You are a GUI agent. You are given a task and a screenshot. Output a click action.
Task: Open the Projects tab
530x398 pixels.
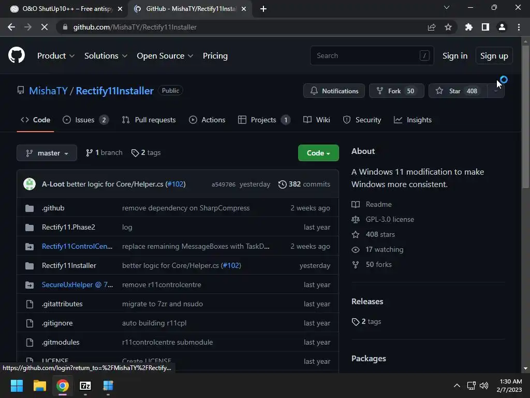pos(264,120)
